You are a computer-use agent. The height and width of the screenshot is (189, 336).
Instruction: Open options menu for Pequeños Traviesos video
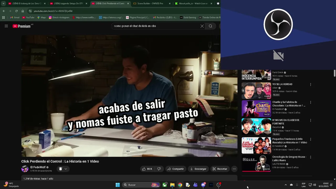[311, 139]
